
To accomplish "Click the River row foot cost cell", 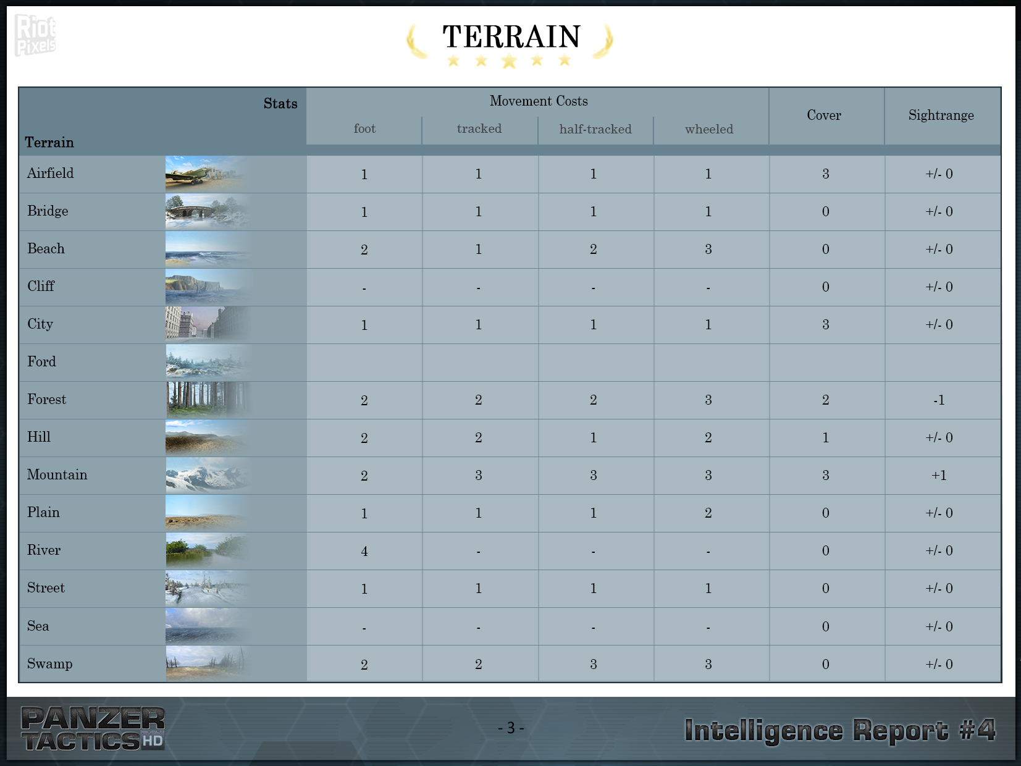I will 364,551.
